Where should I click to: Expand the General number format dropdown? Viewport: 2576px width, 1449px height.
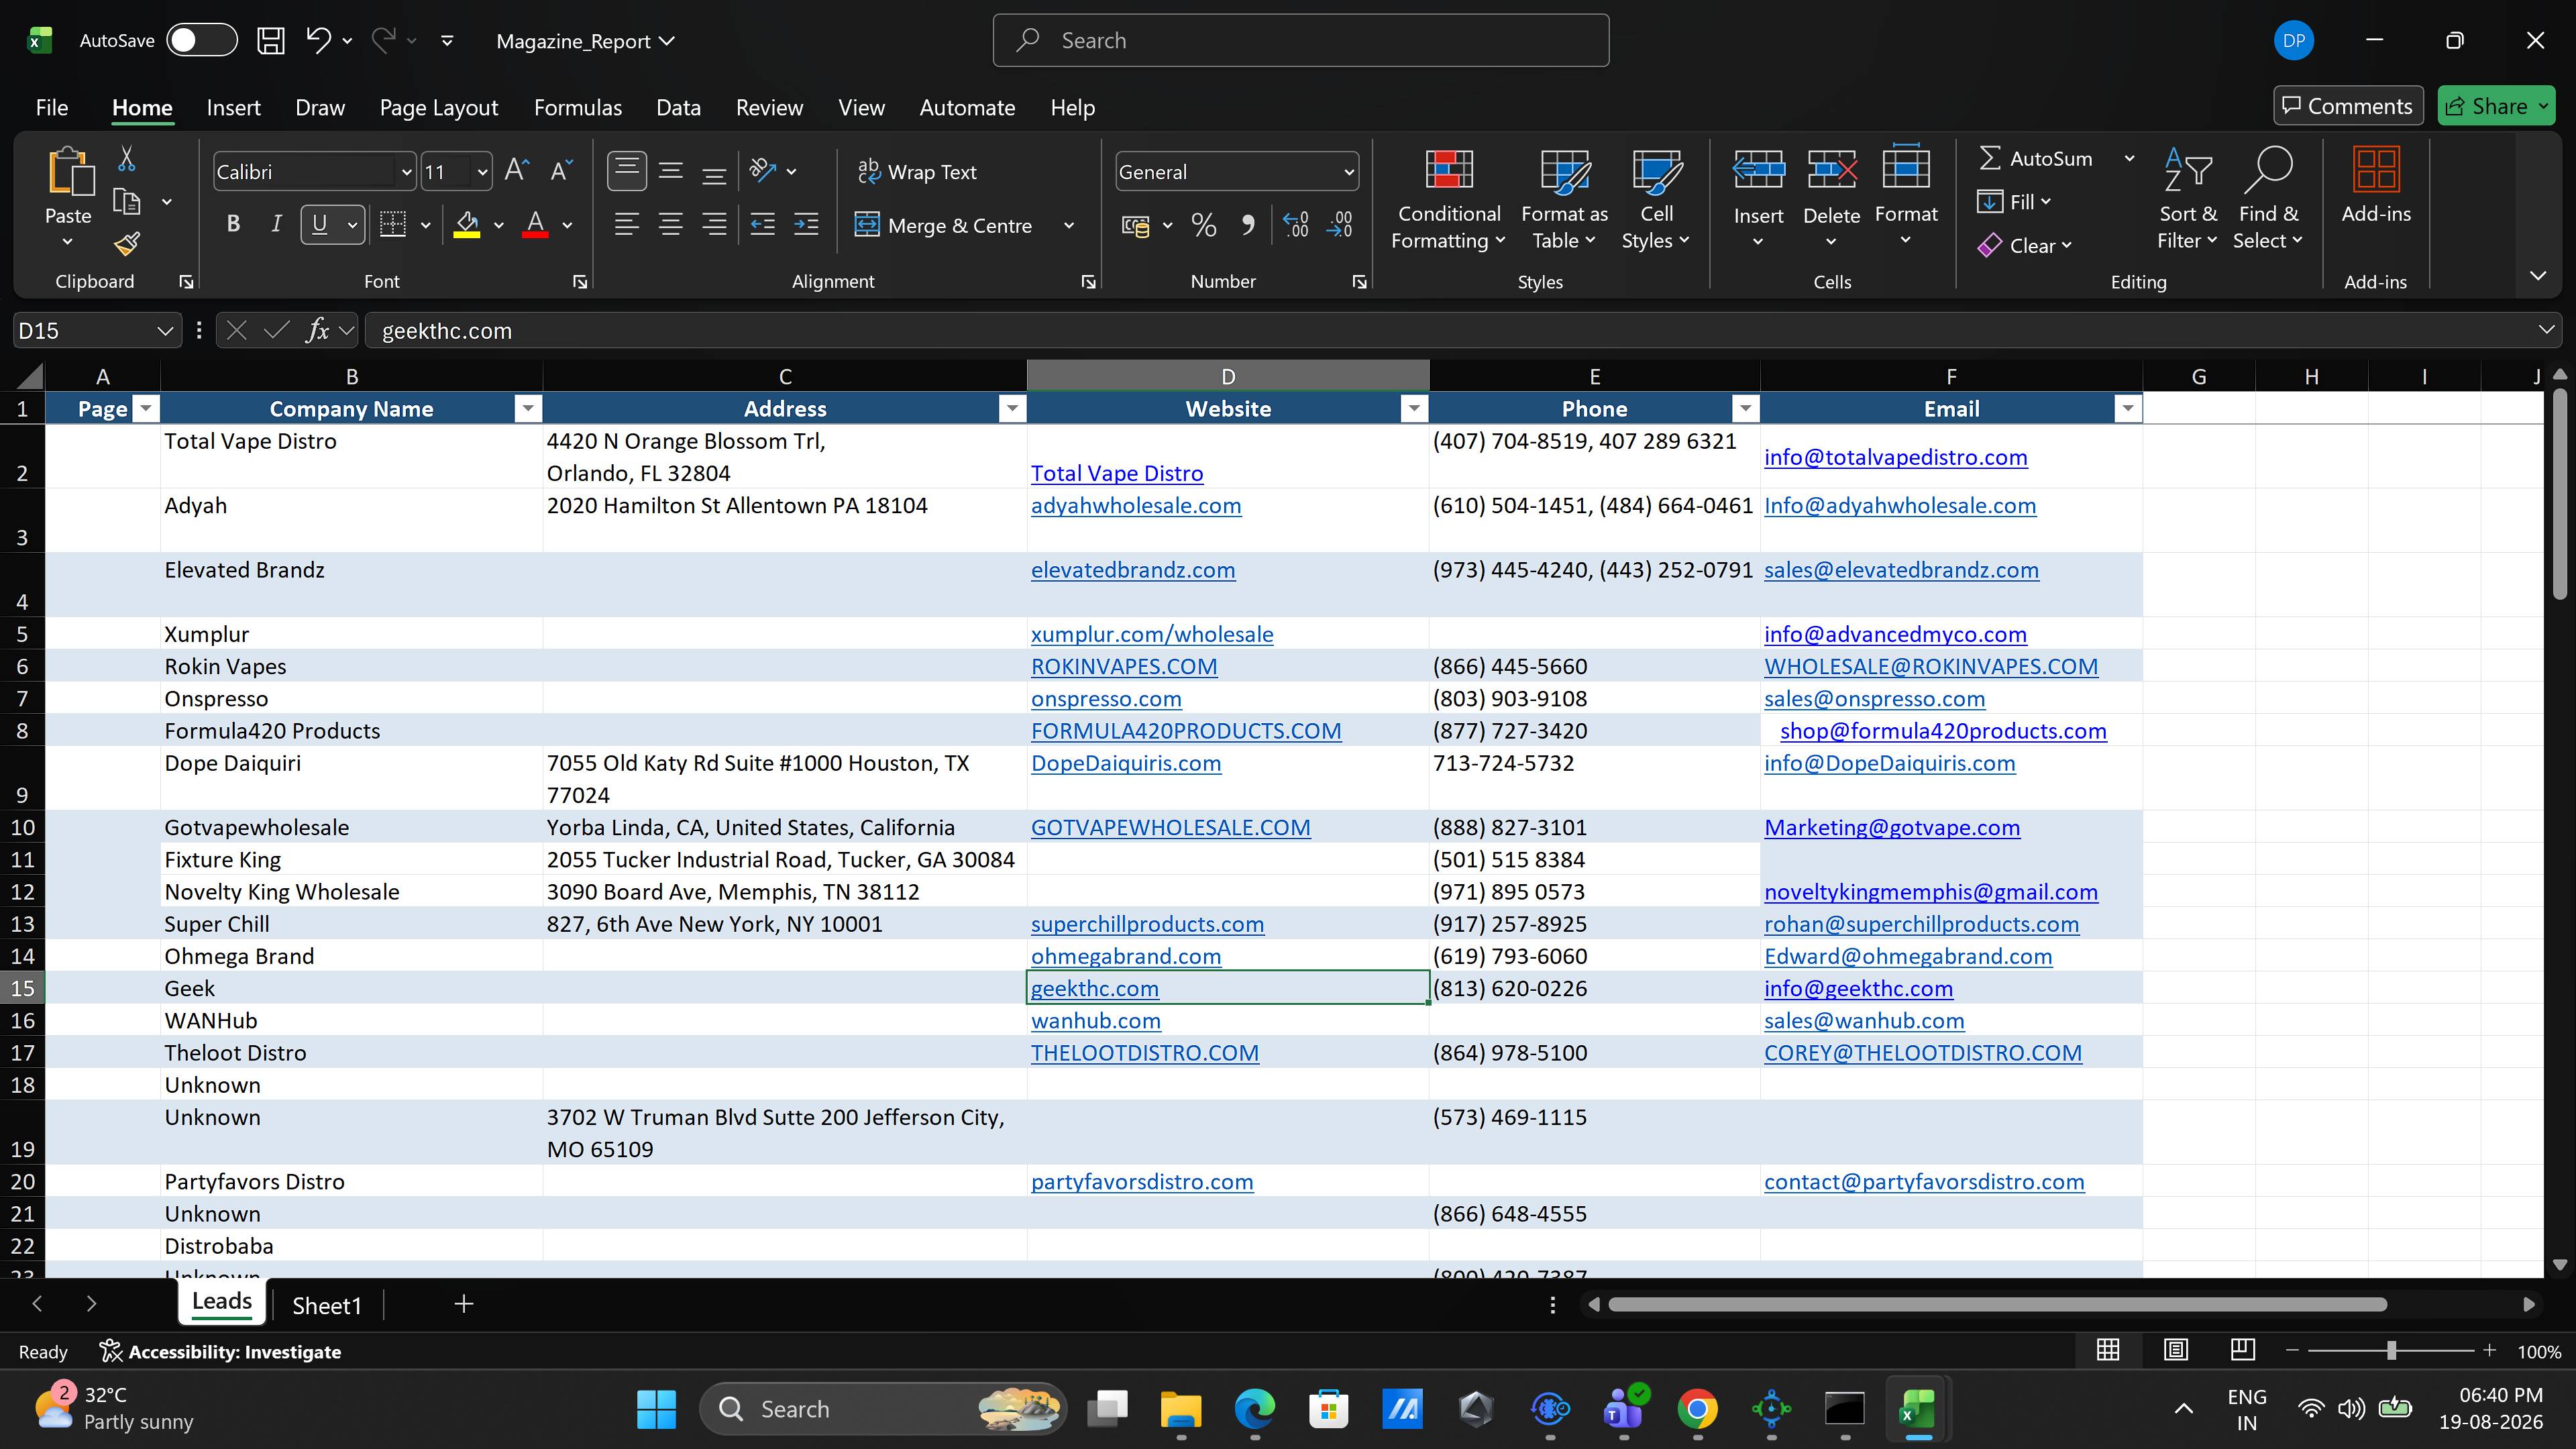1348,172
